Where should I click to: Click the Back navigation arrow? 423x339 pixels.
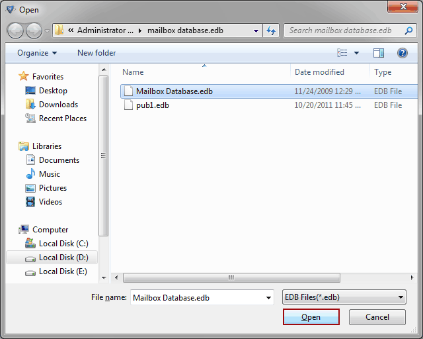coord(16,30)
